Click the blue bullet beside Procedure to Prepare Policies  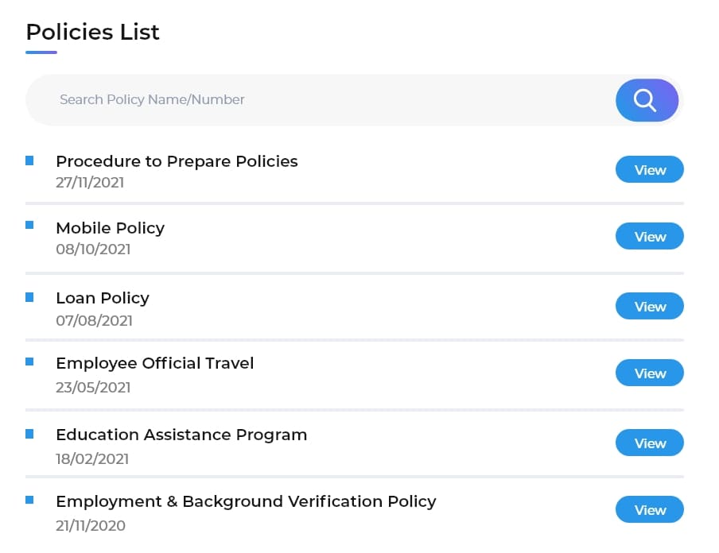tap(29, 160)
